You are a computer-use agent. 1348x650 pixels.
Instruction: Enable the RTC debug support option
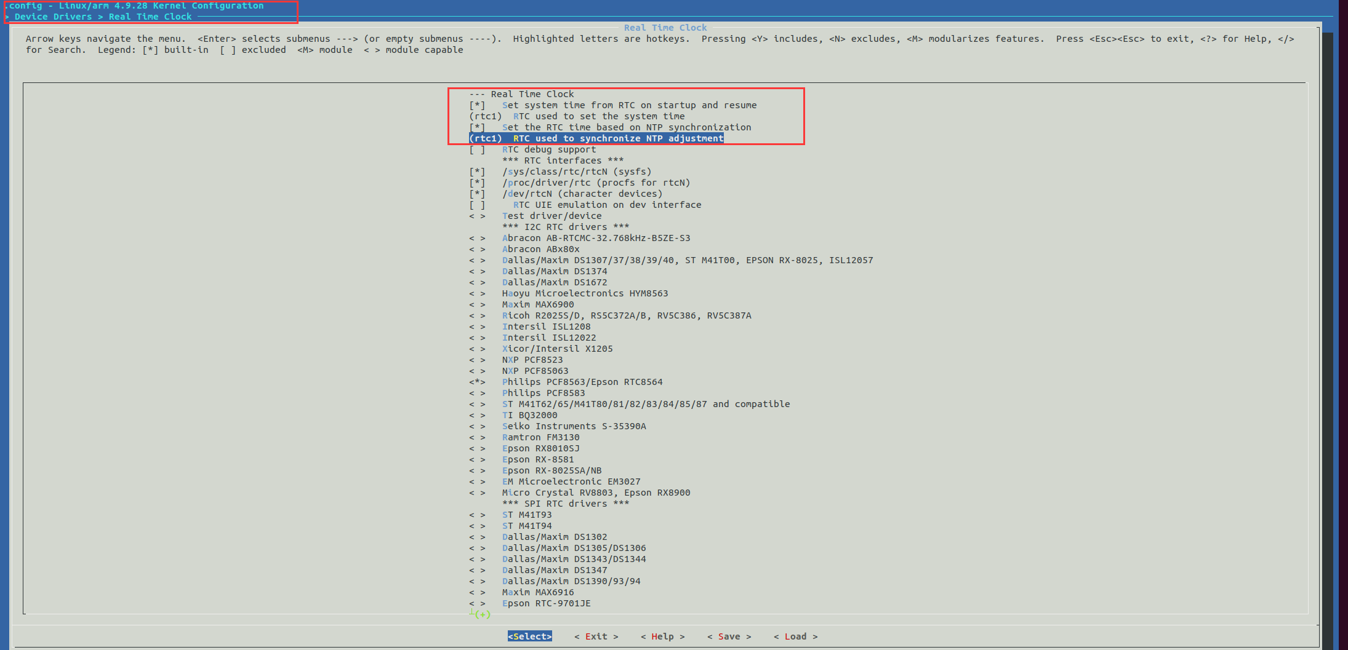532,149
